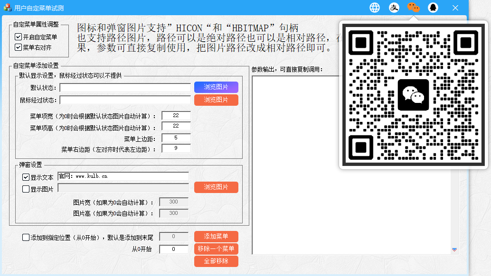Image resolution: width=491 pixels, height=276 pixels.
Task: Click the 移除一个菜单 button
Action: click(216, 249)
